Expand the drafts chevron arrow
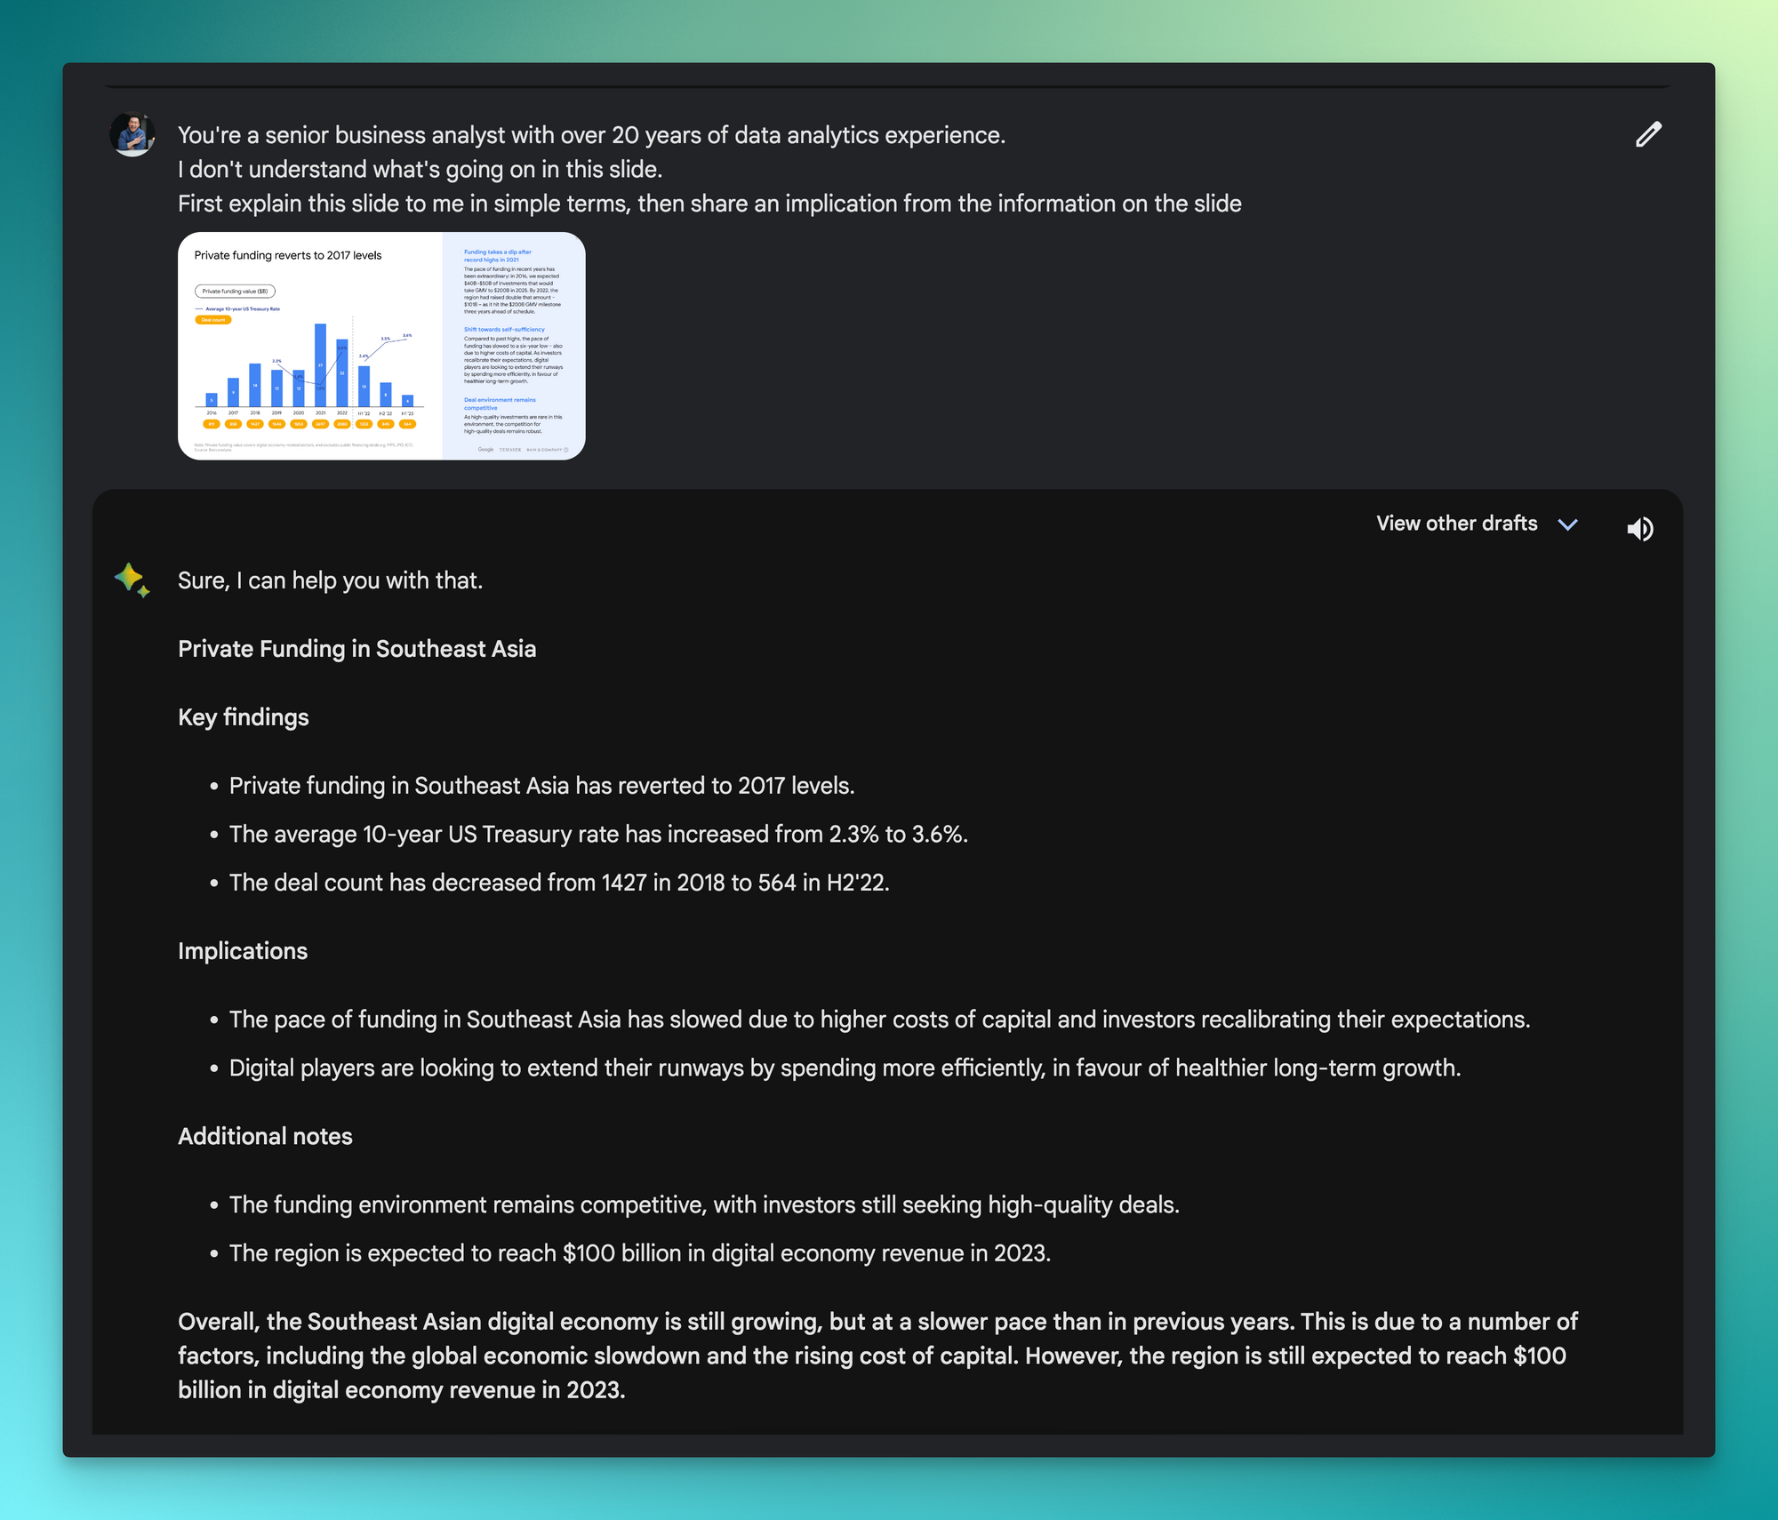Screen dimensions: 1778x1520 coord(1568,524)
